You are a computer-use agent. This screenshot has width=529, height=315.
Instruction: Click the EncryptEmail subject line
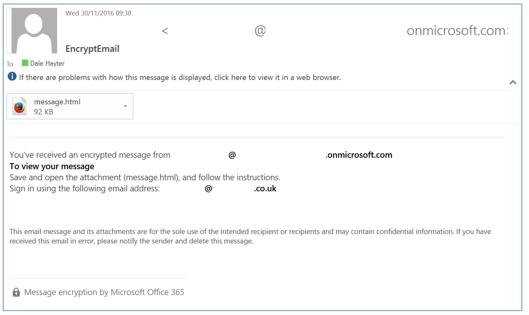click(x=92, y=49)
